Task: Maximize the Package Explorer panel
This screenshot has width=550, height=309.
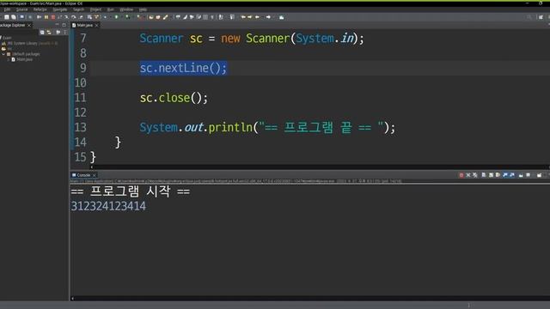Action: coord(64,25)
